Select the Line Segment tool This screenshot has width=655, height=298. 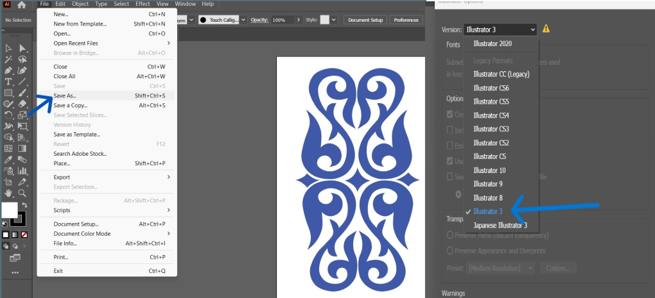point(22,81)
